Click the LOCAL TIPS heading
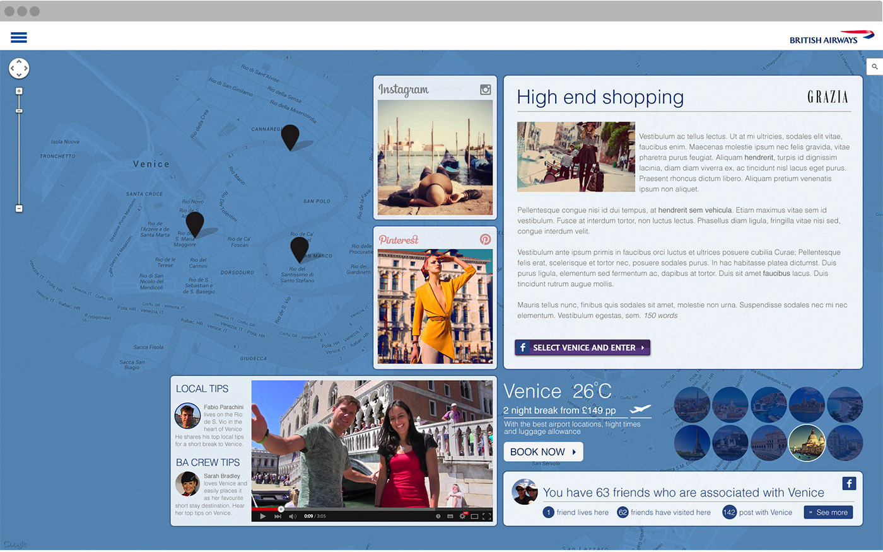 [202, 389]
